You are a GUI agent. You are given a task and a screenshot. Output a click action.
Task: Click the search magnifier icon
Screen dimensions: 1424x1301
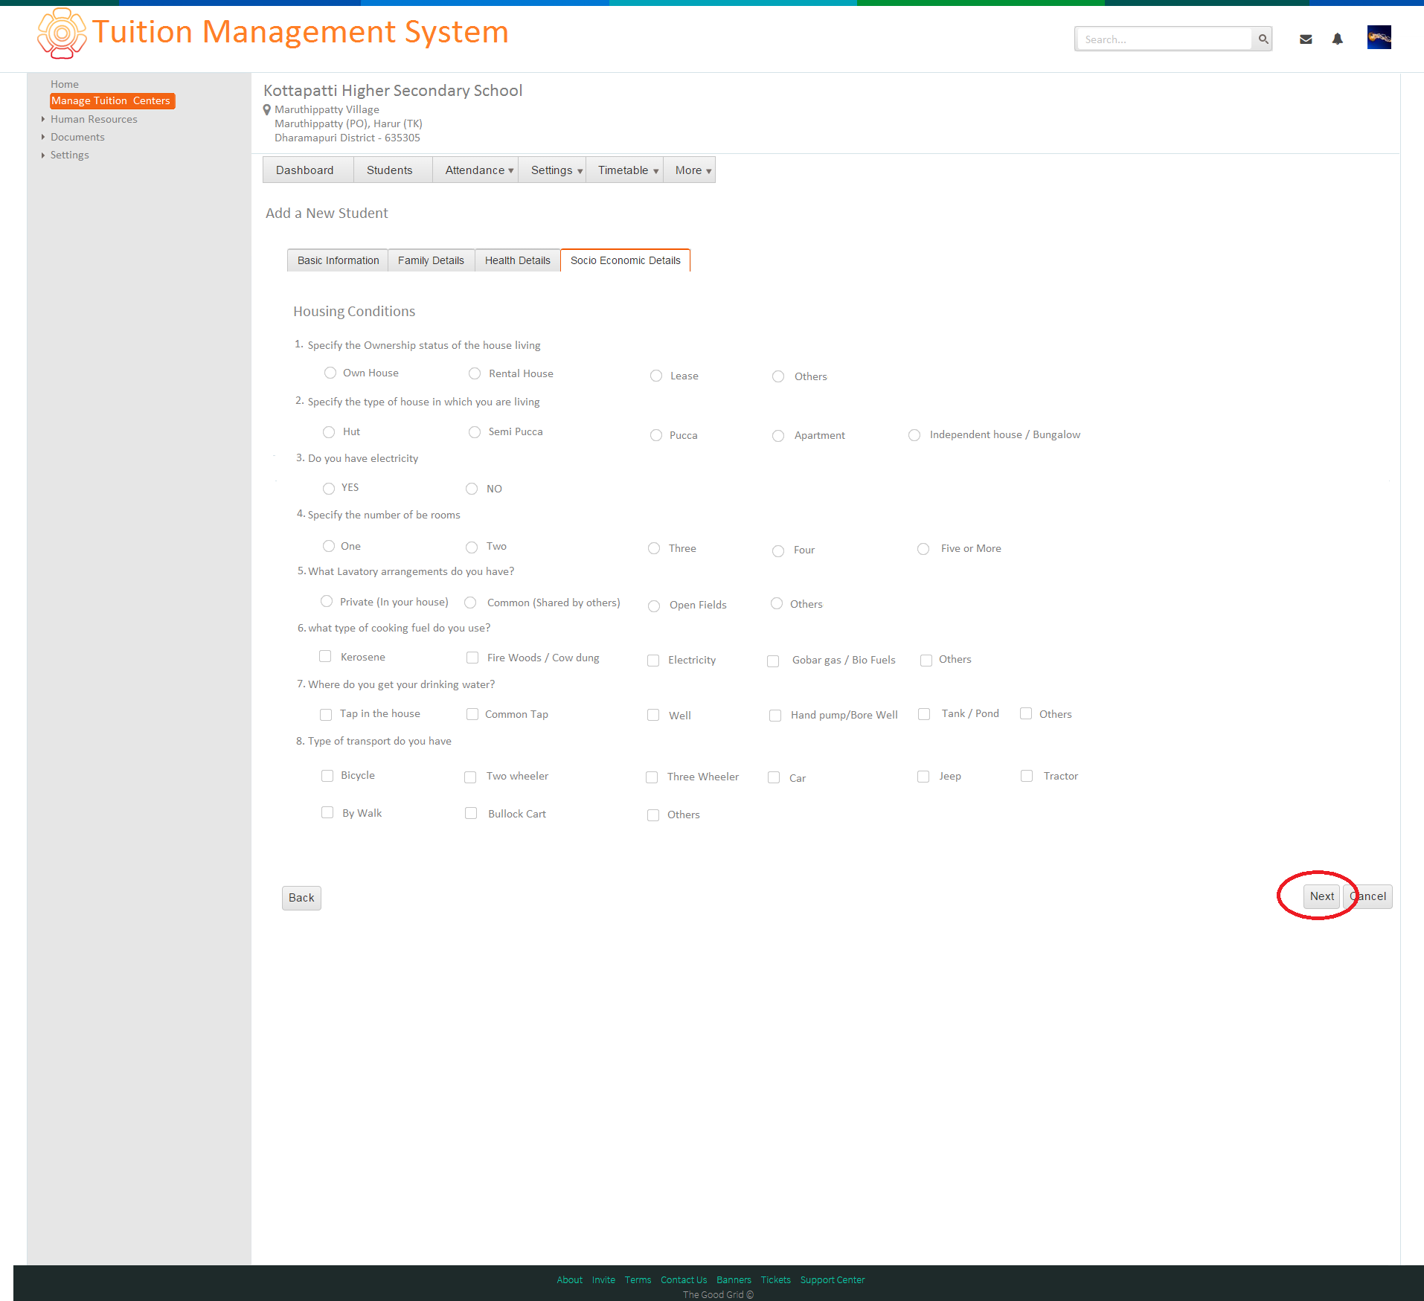pyautogui.click(x=1263, y=39)
